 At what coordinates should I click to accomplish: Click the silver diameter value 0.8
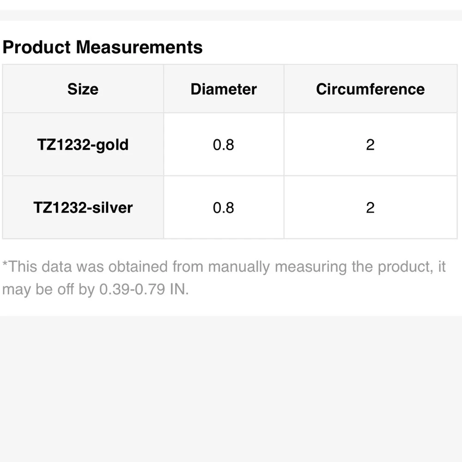[224, 207]
